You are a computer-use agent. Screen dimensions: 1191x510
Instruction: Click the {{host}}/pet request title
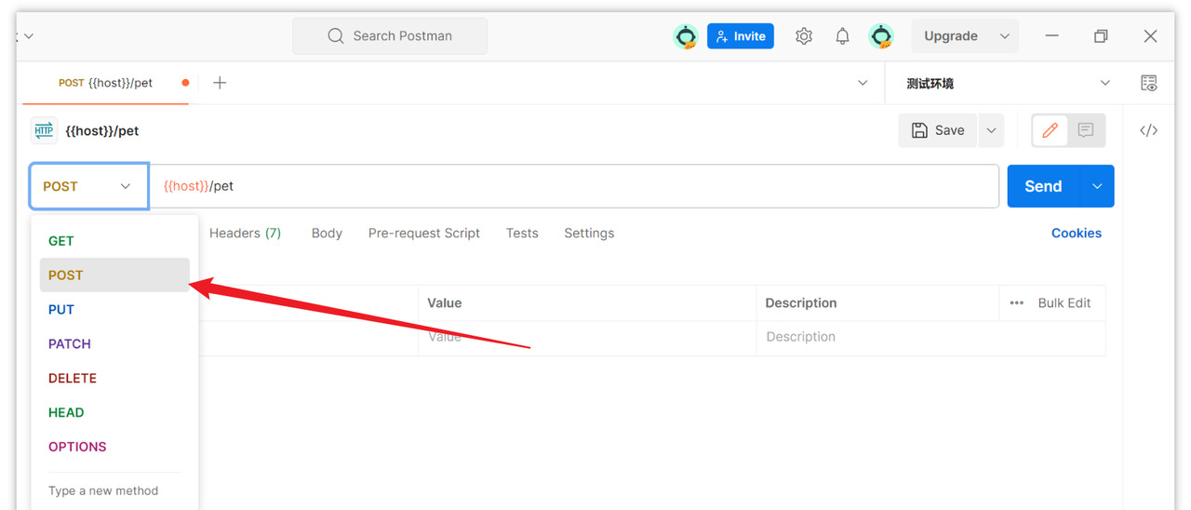[x=102, y=130]
